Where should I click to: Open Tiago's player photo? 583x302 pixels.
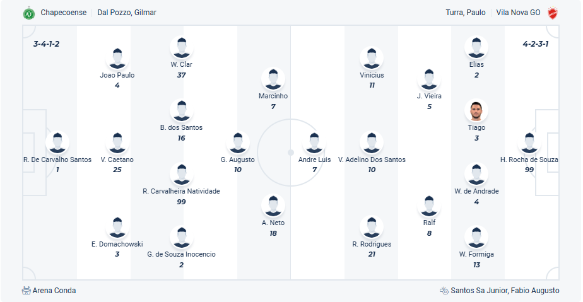click(x=476, y=111)
